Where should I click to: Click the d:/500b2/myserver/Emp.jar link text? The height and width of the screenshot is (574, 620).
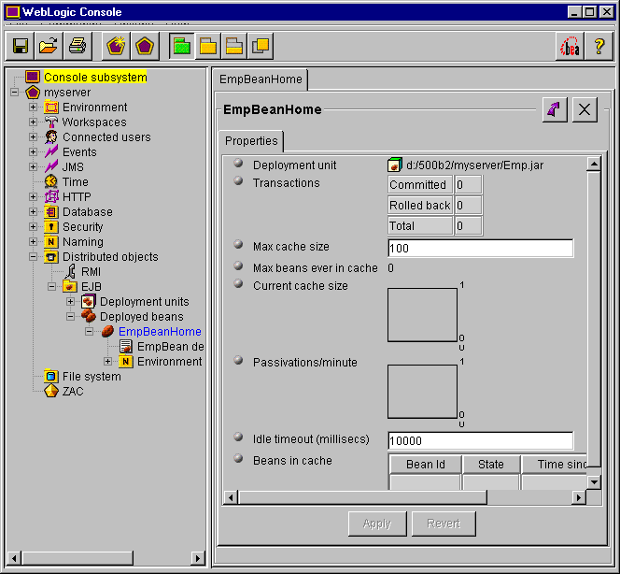[475, 165]
